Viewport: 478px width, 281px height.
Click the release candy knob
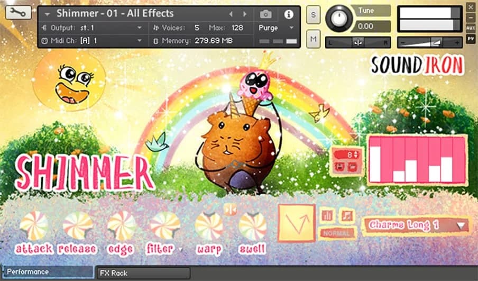[77, 226]
